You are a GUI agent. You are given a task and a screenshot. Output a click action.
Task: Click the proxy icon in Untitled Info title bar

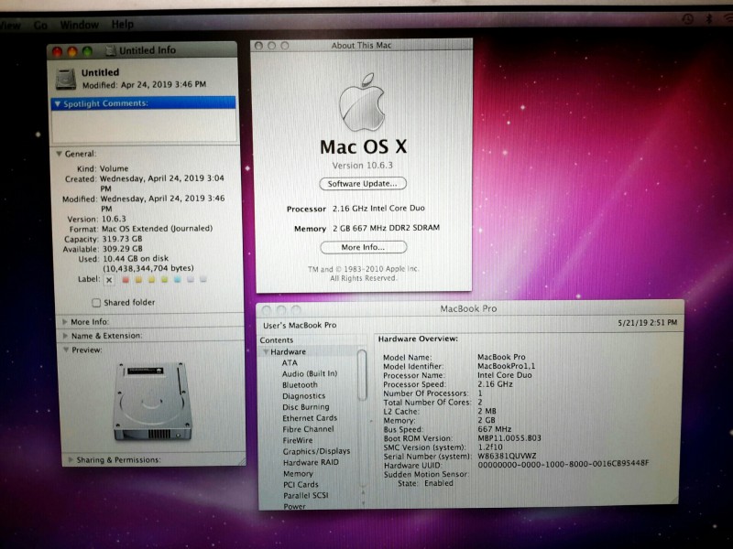111,50
